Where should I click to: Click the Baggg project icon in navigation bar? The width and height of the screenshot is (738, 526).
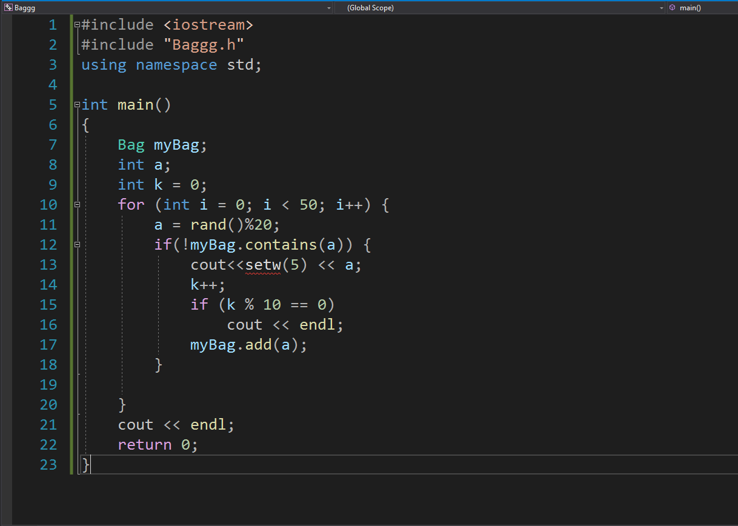8,7
